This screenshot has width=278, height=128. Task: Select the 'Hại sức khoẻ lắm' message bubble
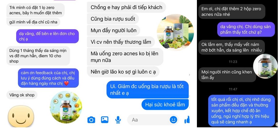tap(165, 105)
